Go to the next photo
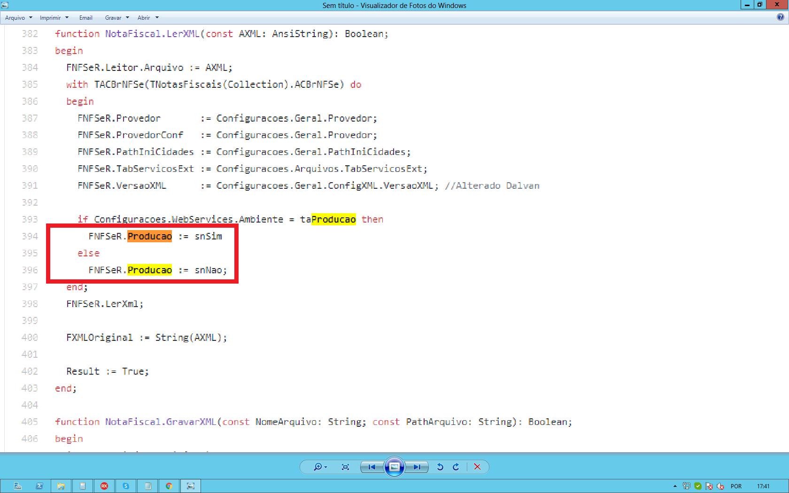 (x=417, y=467)
